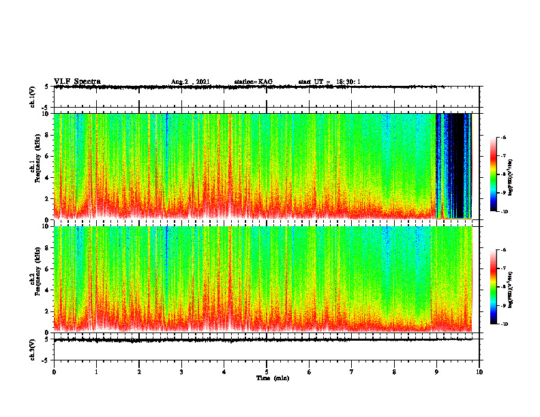Click the ch.1 voltage waveform strip at top
This screenshot has height=417, width=540.
click(266, 97)
